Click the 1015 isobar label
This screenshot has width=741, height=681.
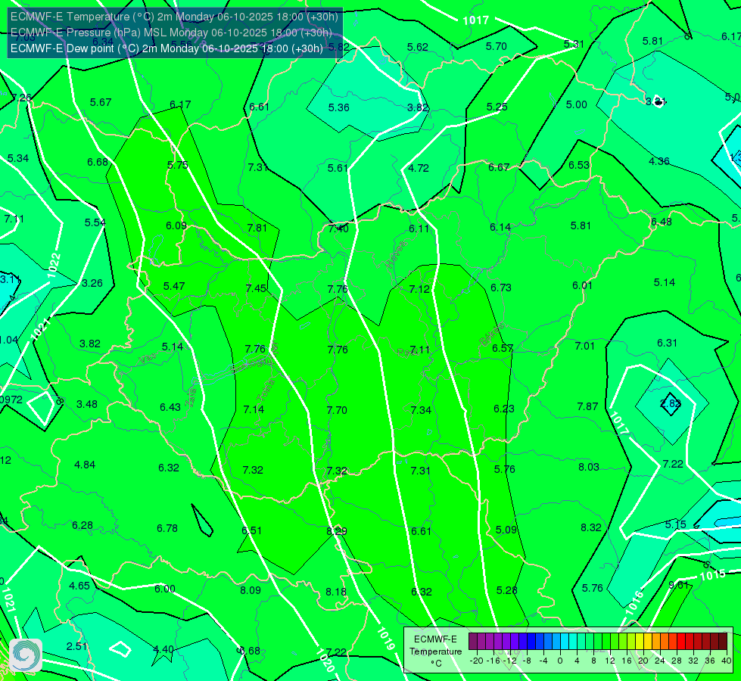(712, 575)
